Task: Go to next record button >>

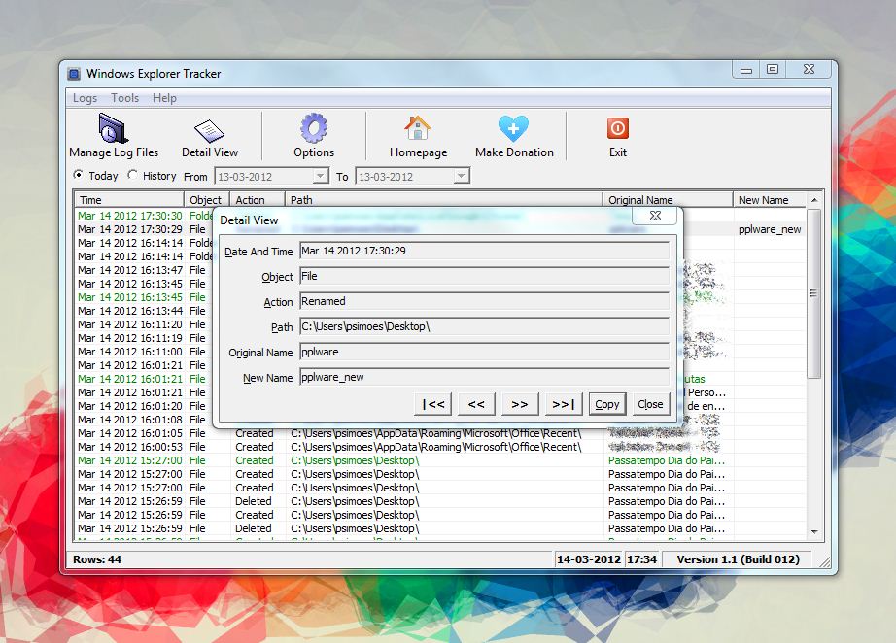Action: [520, 404]
